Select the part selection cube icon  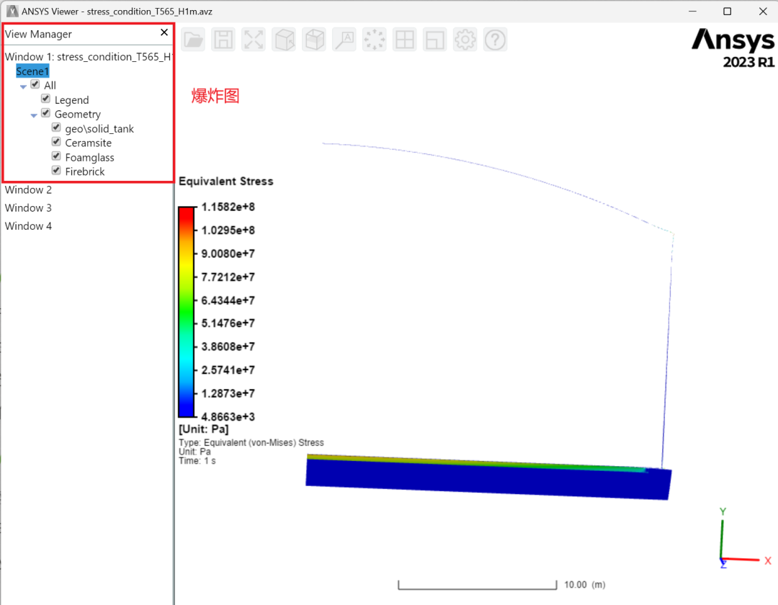[x=285, y=40]
